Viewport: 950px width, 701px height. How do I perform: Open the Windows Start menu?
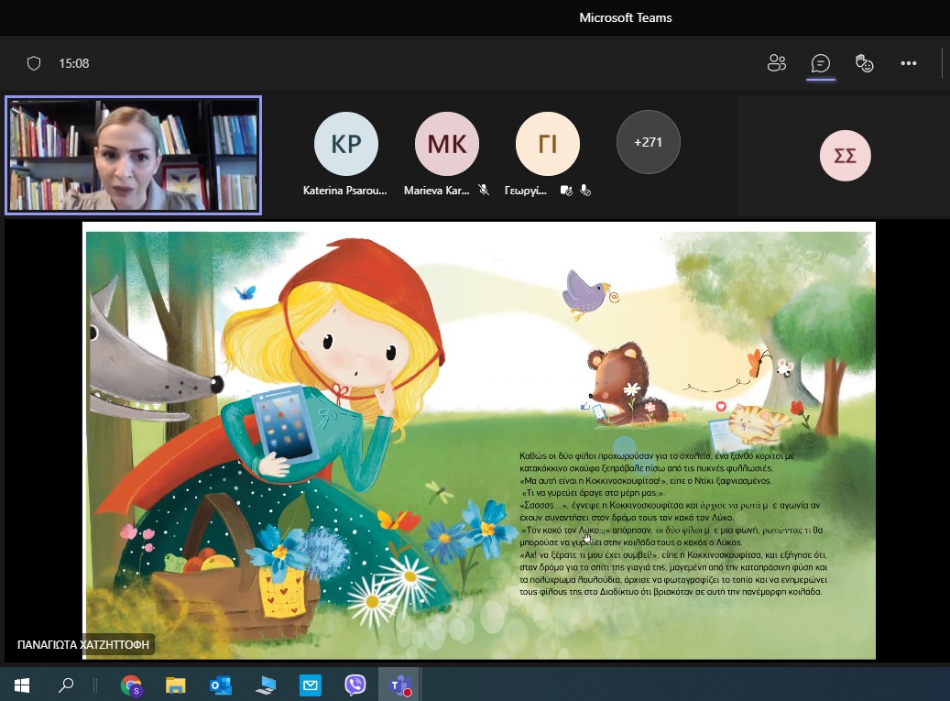[22, 685]
